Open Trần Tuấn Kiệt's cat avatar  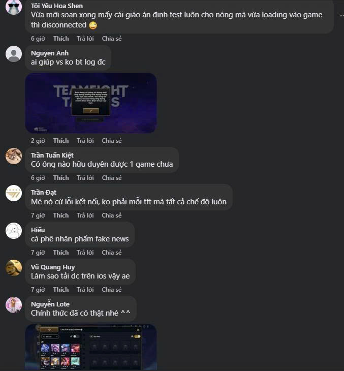pyautogui.click(x=14, y=156)
